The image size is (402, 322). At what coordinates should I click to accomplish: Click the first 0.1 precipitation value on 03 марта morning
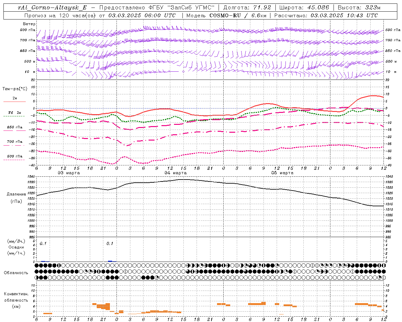tap(43, 244)
